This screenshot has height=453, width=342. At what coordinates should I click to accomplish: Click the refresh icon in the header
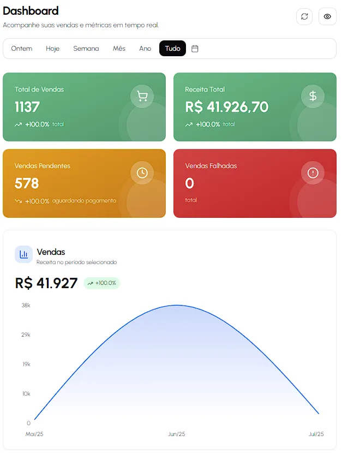click(x=304, y=16)
